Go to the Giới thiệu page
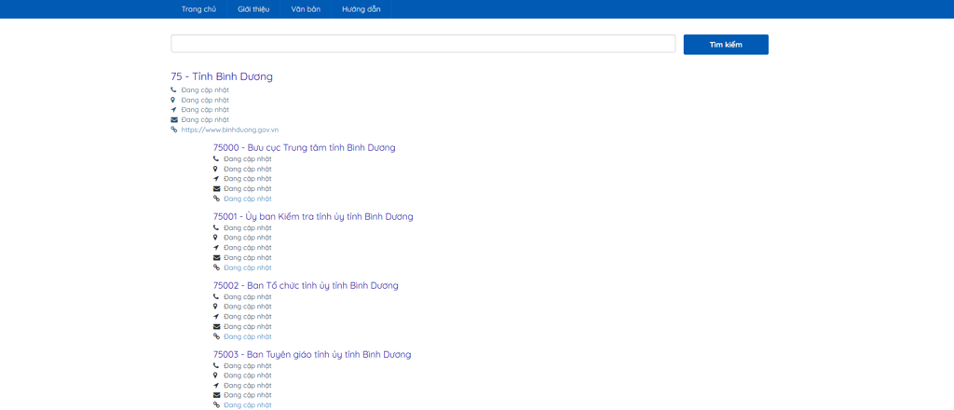The width and height of the screenshot is (954, 410). coord(253,9)
